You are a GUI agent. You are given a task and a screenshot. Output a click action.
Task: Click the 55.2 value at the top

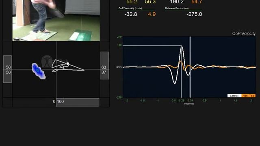point(132,2)
